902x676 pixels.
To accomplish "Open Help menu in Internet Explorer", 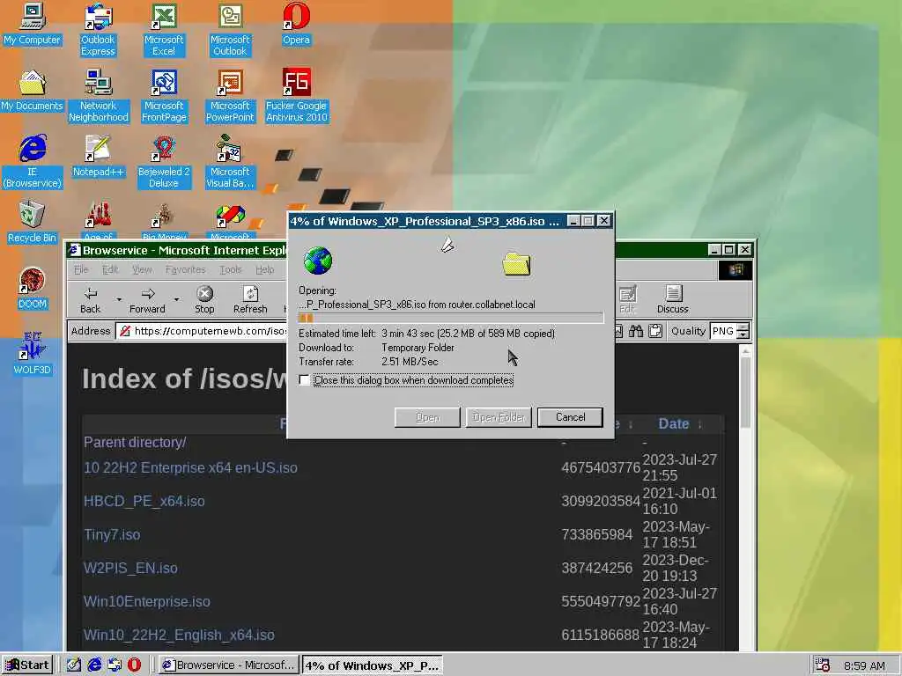I will (x=264, y=269).
